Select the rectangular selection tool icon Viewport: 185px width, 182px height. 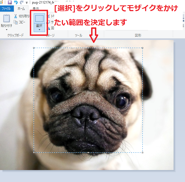(x=39, y=18)
